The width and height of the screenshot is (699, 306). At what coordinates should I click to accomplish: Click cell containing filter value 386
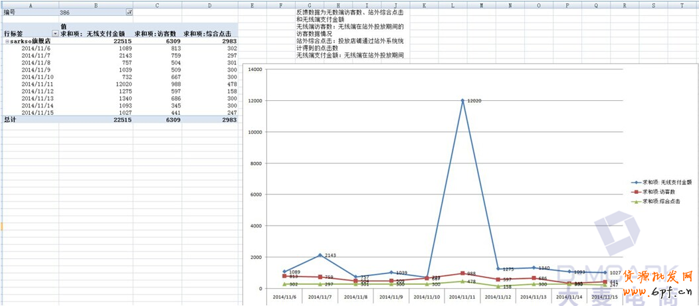click(80, 13)
